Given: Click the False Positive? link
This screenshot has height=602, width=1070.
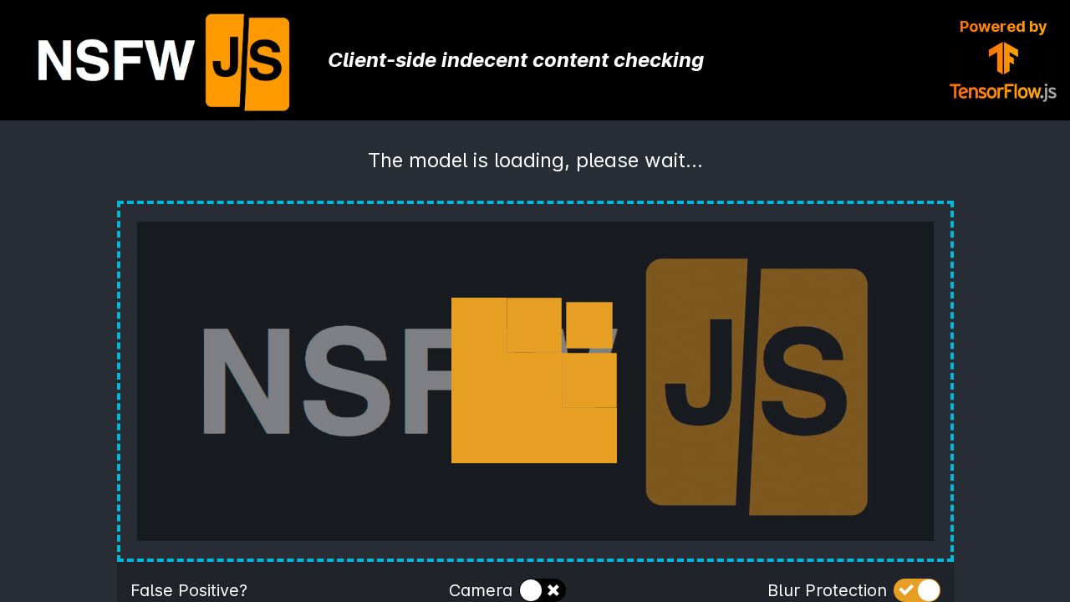Looking at the screenshot, I should [x=189, y=590].
